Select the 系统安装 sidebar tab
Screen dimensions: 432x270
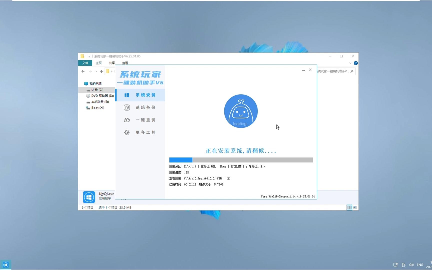[x=140, y=95]
